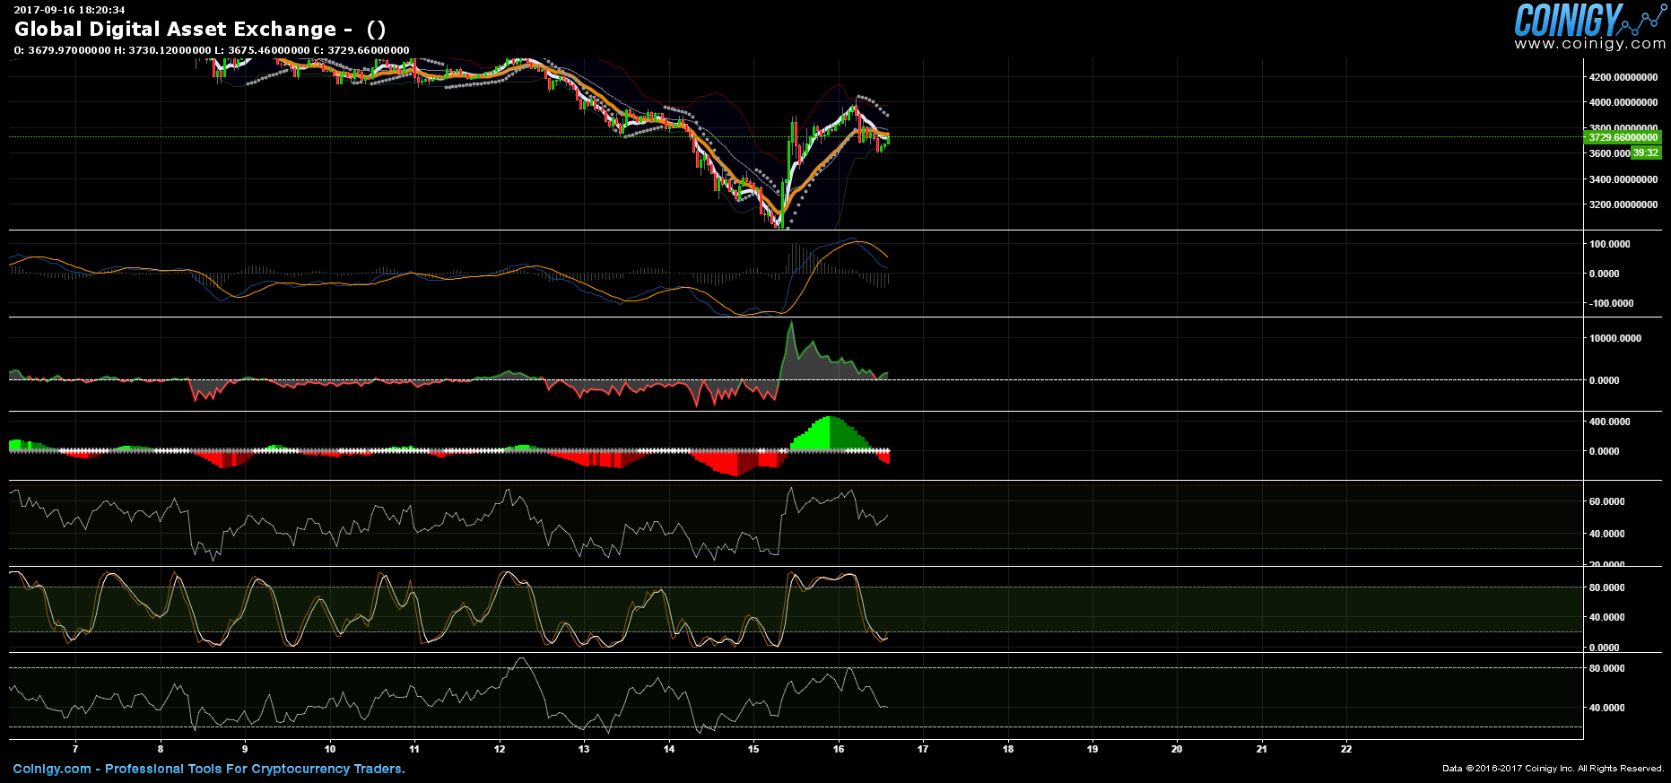The image size is (1671, 783).
Task: Click the 39:32 candle countdown tag
Action: [x=1646, y=152]
